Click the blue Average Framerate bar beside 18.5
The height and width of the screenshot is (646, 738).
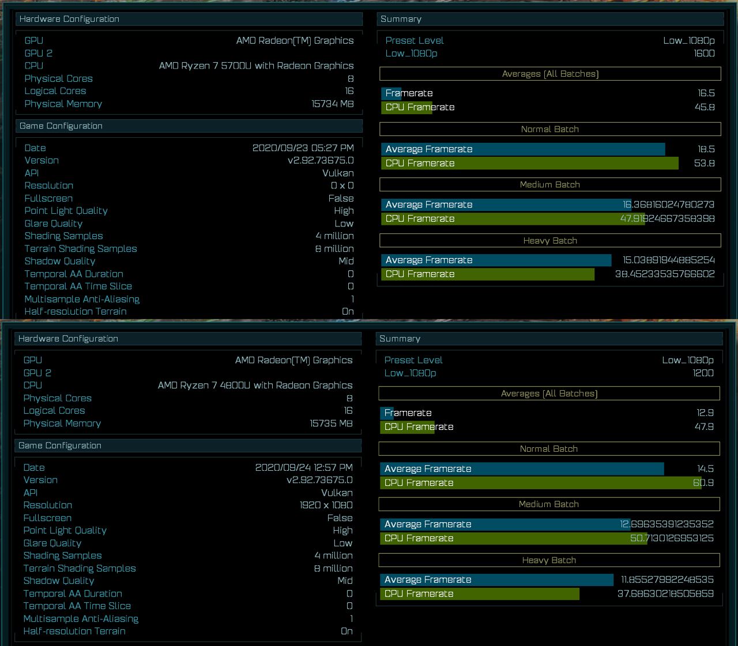tap(523, 149)
